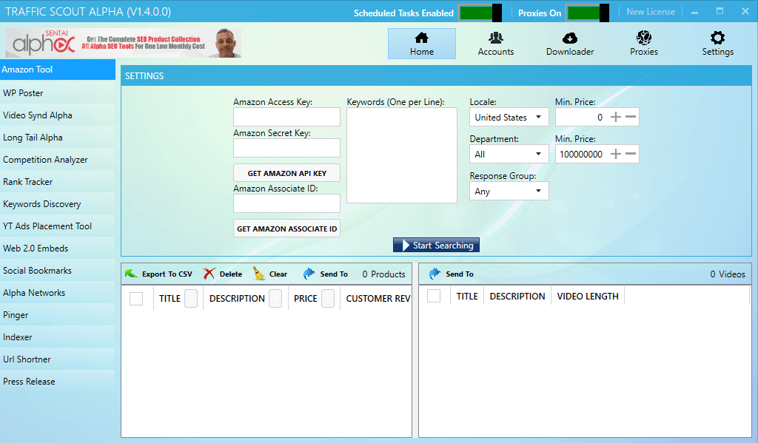Select YT Ads Placement Tool
Viewport: 758px width, 443px height.
coord(58,226)
